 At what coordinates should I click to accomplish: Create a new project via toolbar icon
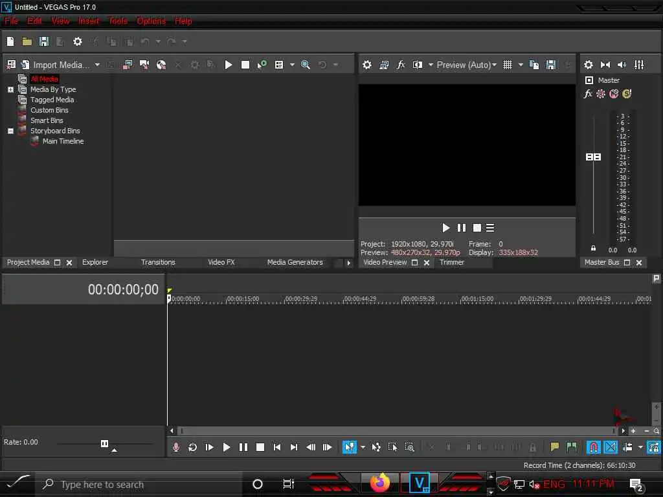10,41
